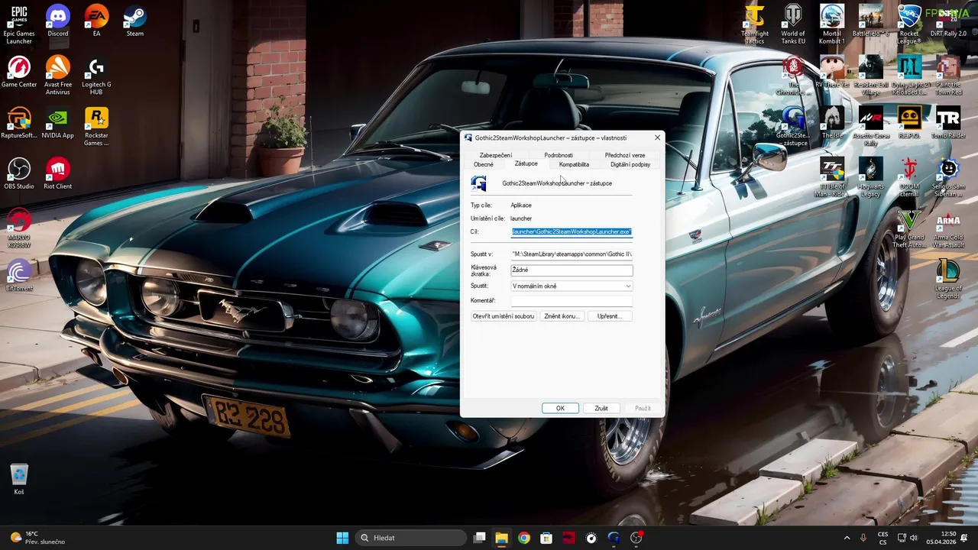The image size is (978, 550).
Task: Open the Předchozí verze tab
Action: [x=625, y=155]
